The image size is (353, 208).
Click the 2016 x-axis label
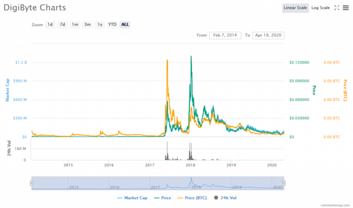[109, 165]
